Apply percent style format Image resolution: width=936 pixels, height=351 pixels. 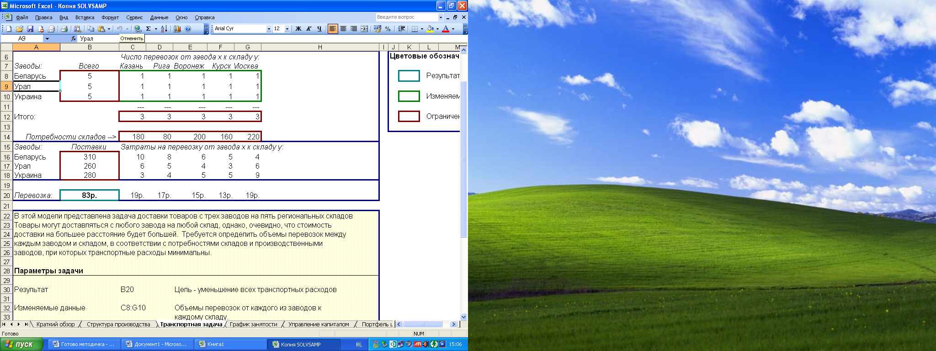[x=388, y=29]
